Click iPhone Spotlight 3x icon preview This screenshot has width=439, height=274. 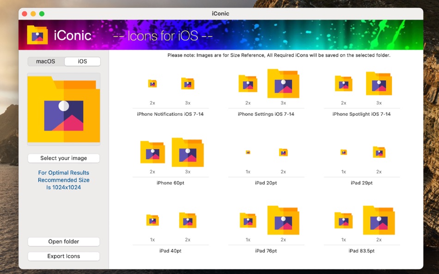point(379,83)
